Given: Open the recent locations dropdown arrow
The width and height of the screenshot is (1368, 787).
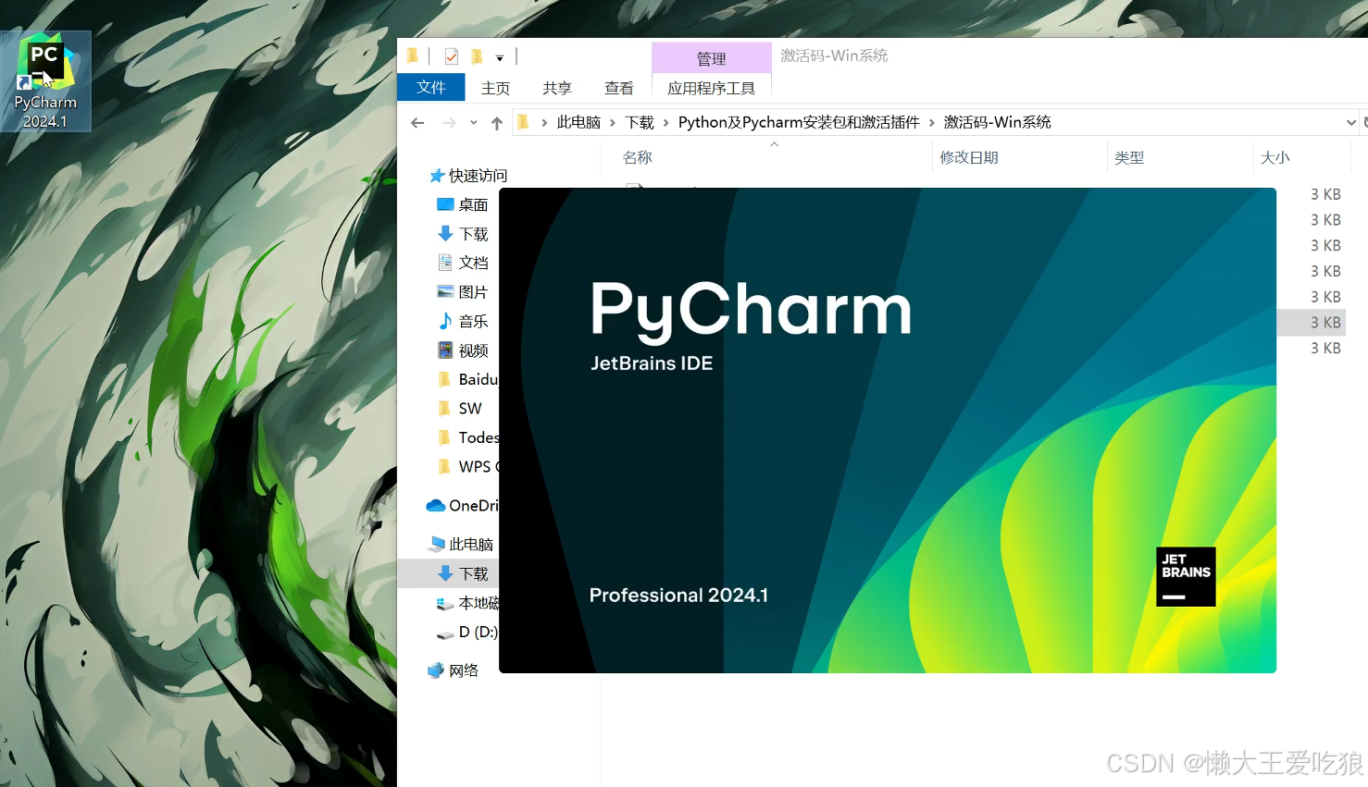Looking at the screenshot, I should [474, 122].
